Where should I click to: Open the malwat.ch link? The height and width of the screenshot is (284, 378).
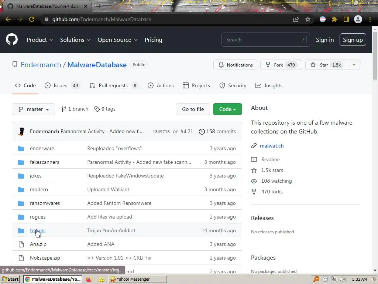click(272, 146)
